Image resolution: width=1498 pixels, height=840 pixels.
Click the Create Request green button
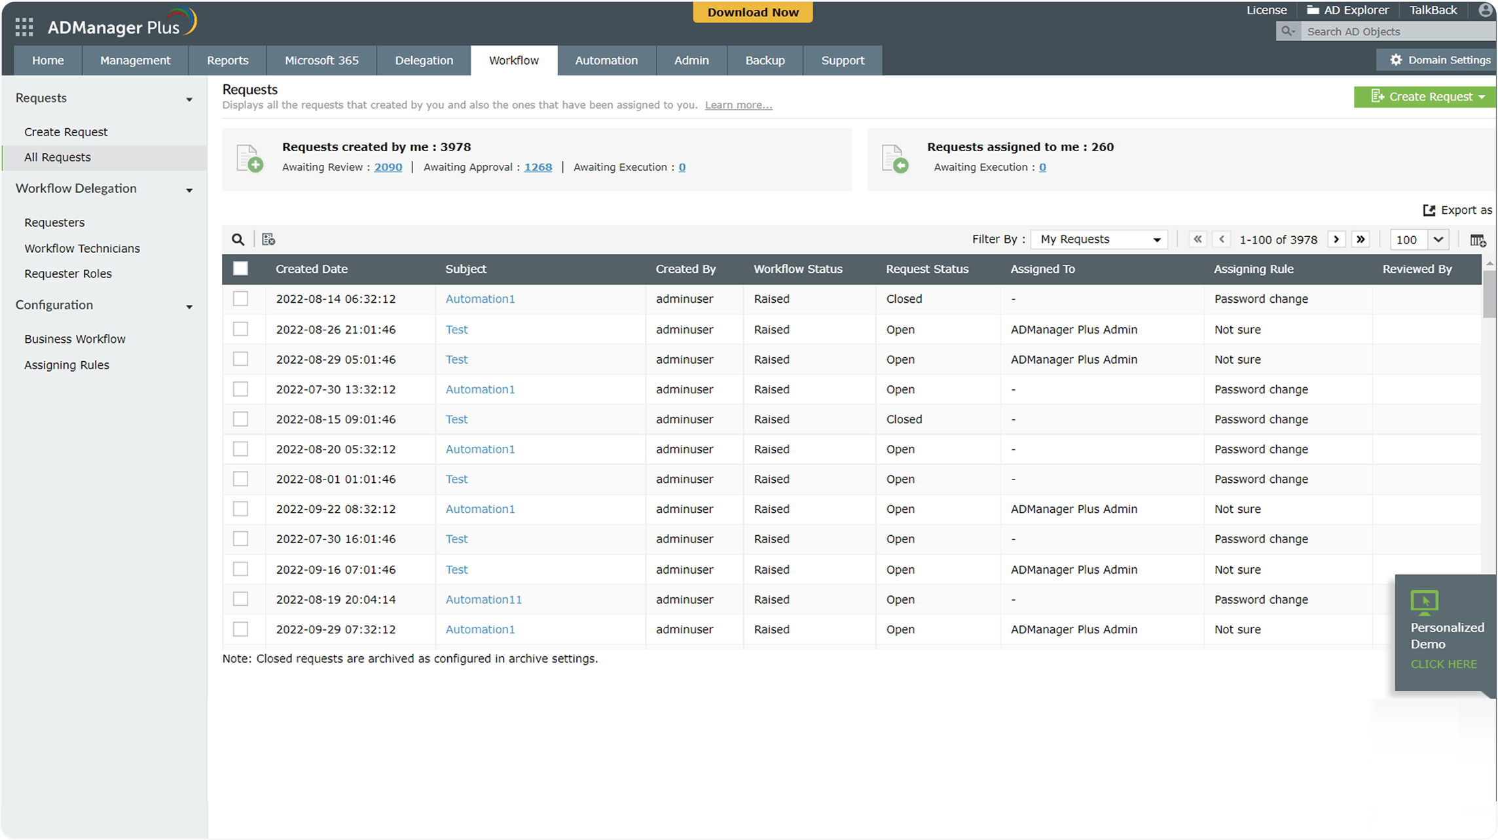[1424, 97]
